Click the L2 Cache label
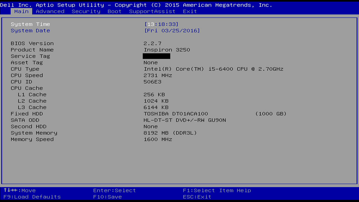The image size is (359, 202). pos(32,101)
